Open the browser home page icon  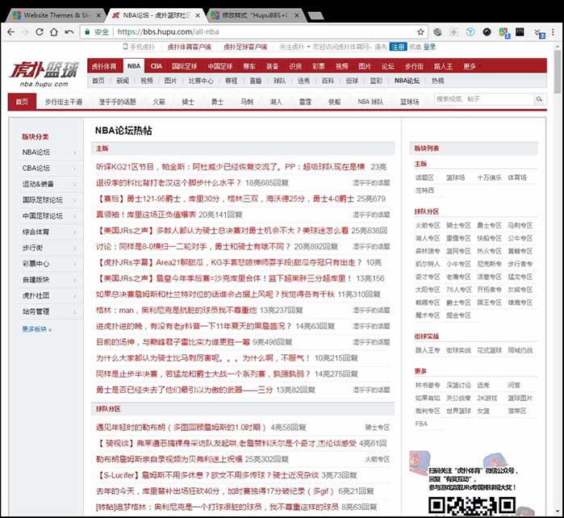click(53, 32)
